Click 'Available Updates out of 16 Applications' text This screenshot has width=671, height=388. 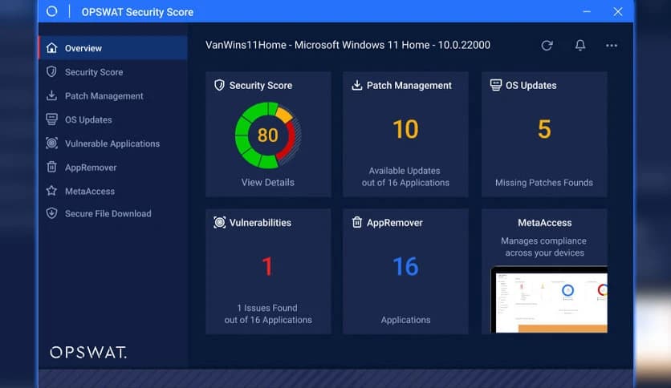click(x=405, y=176)
